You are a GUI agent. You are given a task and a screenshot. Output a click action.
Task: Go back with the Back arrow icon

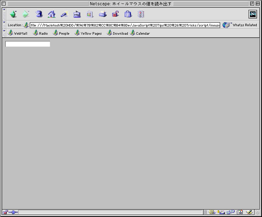[x=13, y=14]
